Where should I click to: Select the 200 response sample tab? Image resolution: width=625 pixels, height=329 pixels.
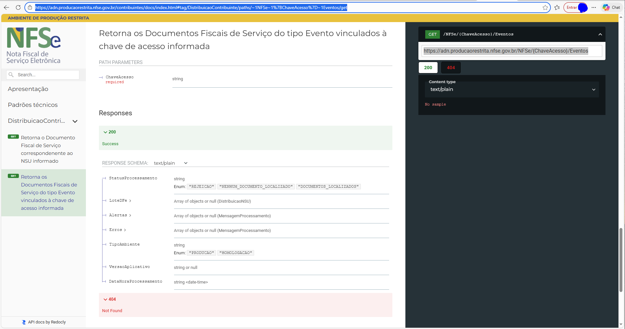[428, 68]
